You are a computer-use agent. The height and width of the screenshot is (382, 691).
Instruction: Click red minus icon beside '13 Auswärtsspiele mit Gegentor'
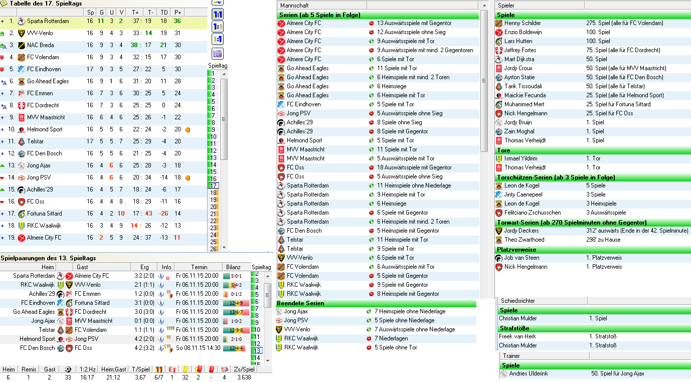coord(372,23)
